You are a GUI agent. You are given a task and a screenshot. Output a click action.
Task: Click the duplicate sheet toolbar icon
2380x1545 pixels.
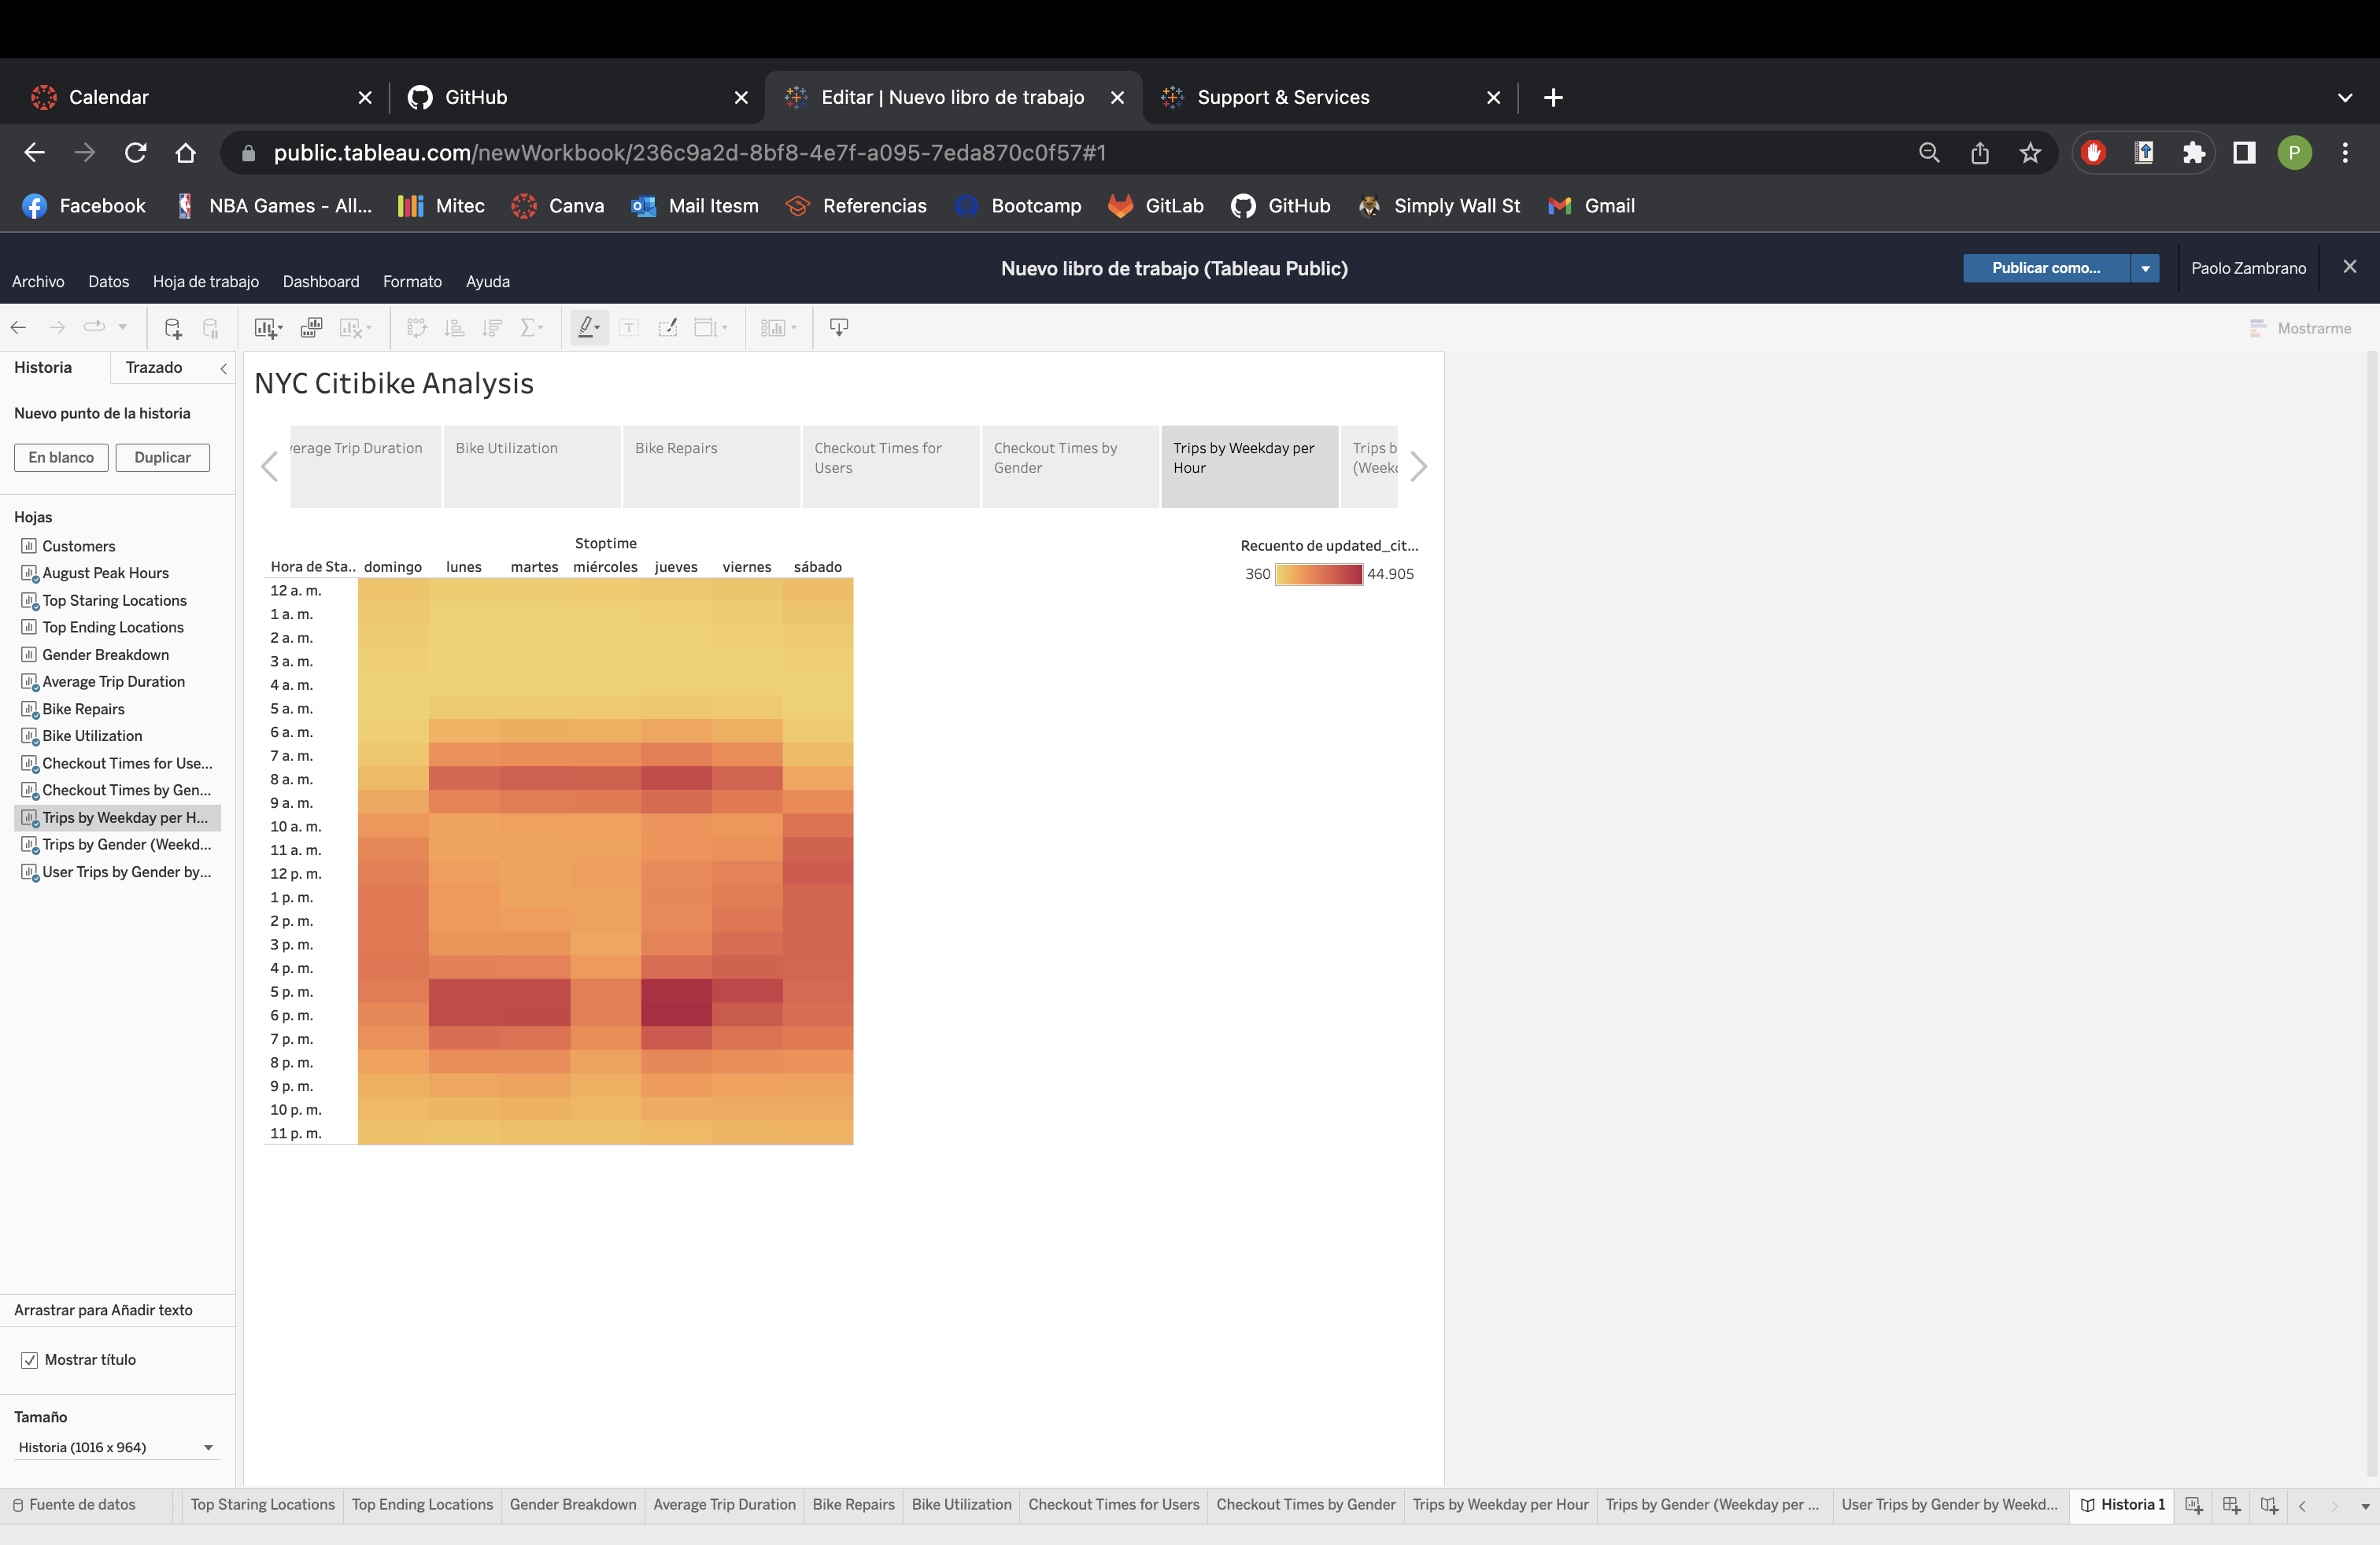click(311, 328)
